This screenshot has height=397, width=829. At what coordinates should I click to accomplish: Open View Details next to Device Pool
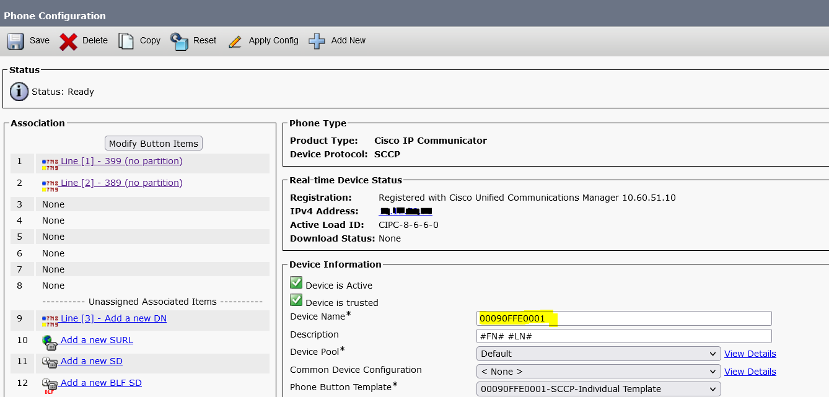[750, 353]
